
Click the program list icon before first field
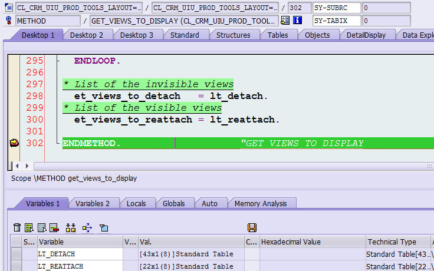click(x=9, y=8)
